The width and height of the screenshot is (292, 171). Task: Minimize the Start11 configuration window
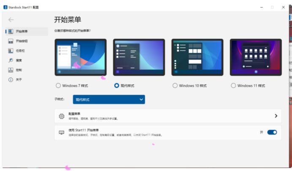[262, 7]
